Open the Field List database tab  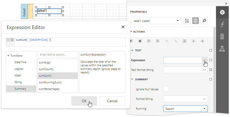(222, 36)
